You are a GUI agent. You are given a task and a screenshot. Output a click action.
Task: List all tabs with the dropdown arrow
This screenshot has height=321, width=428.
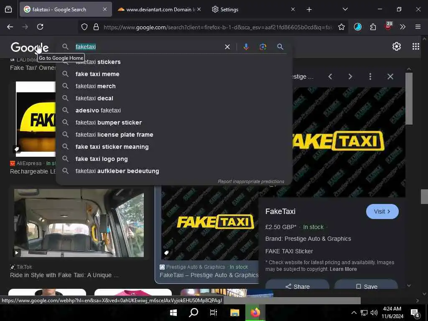click(345, 9)
